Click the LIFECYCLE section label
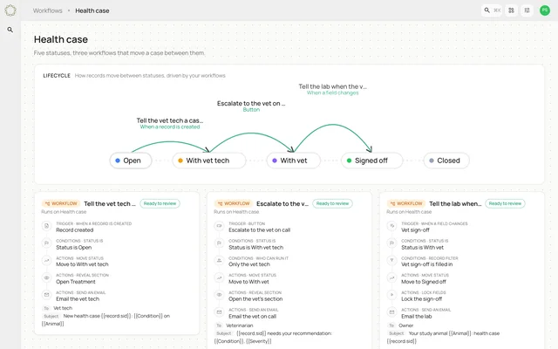Viewport: 558px width, 349px height. pyautogui.click(x=57, y=76)
